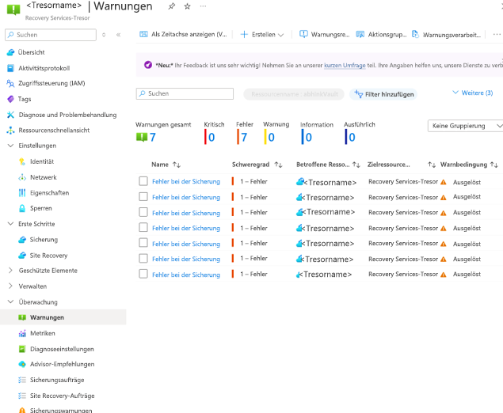Sort by the Name column
The height and width of the screenshot is (413, 503).
click(x=166, y=165)
